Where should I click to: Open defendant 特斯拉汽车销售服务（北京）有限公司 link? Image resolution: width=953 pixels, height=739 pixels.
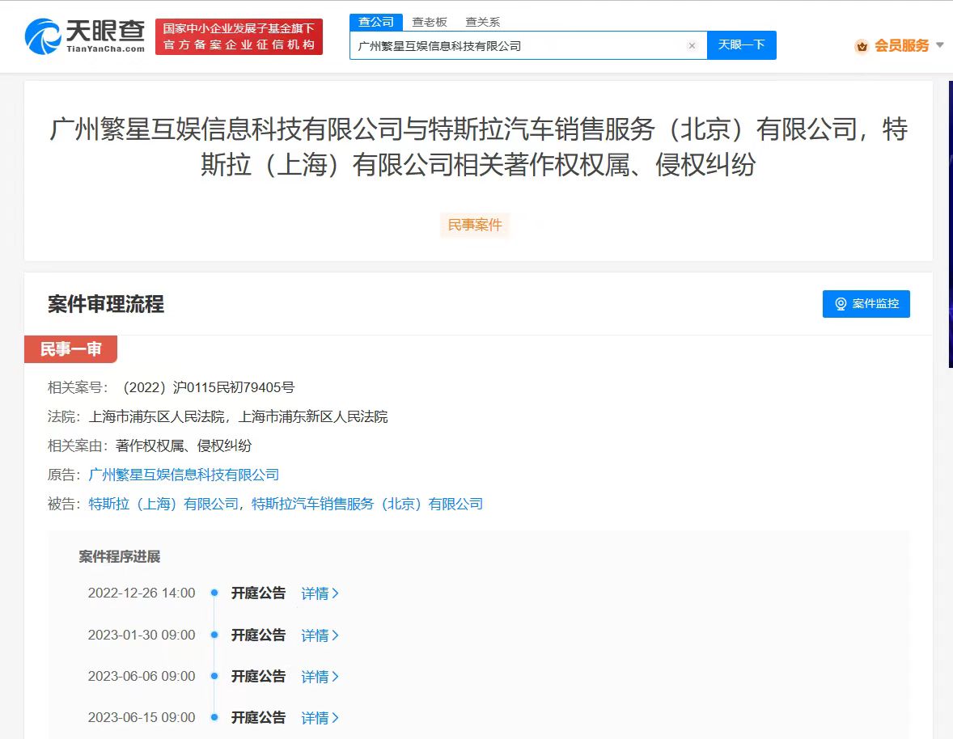367,504
